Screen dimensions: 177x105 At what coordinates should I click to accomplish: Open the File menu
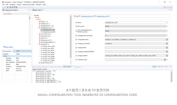3,4
